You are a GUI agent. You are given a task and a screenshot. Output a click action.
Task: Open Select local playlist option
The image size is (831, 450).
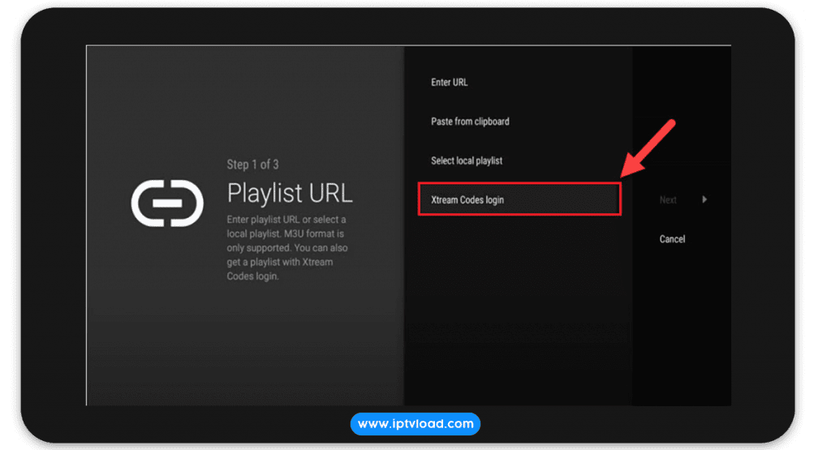pos(467,161)
